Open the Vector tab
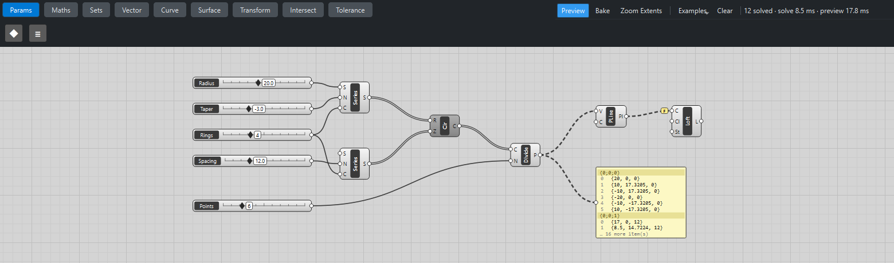894x263 pixels. click(x=132, y=10)
